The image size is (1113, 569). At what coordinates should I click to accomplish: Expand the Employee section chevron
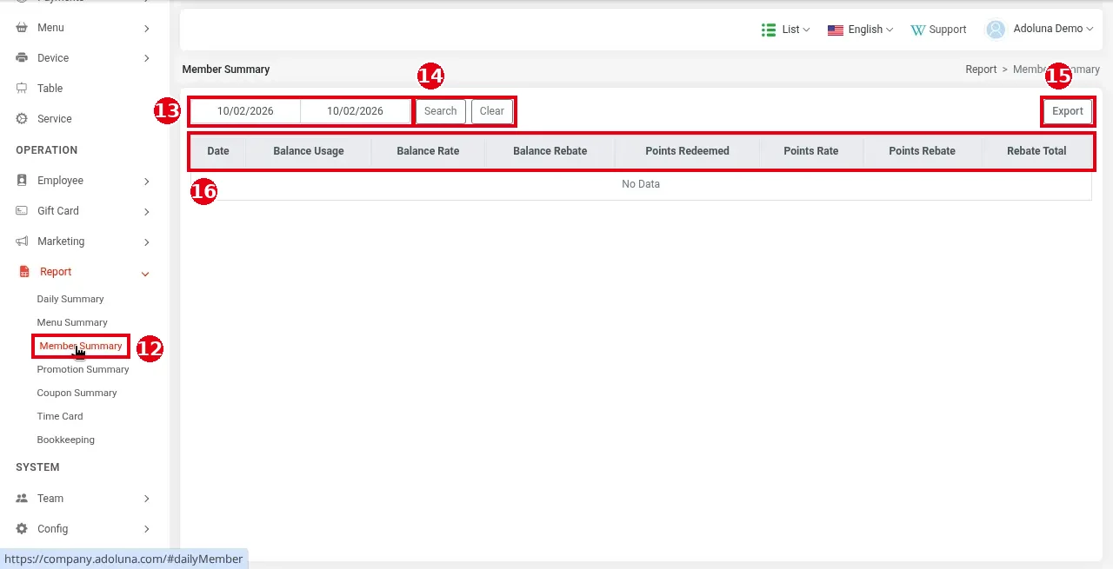pyautogui.click(x=147, y=182)
